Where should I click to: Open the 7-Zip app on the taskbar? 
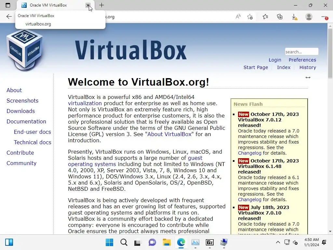pyautogui.click(x=210, y=242)
